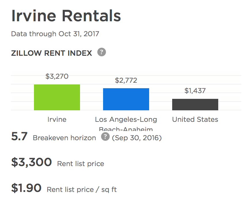Open the Zillow Rent Index help icon

102,52
